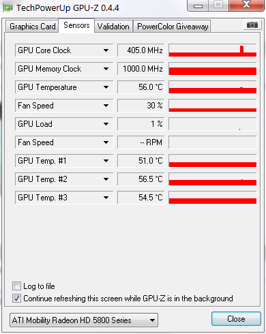Click the GPU Core Clock red graph
This screenshot has height=334, width=266.
213,50
